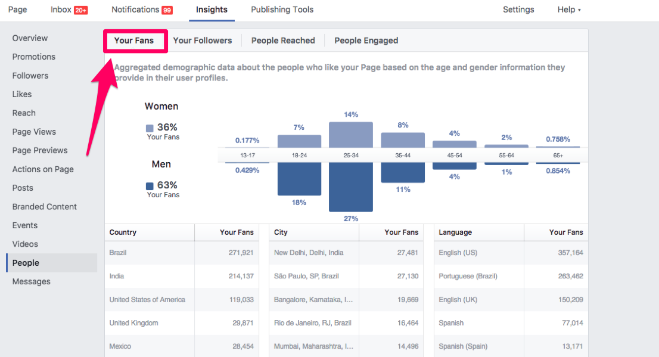This screenshot has width=659, height=357.
Task: Switch to People Reached tab
Action: (x=283, y=41)
